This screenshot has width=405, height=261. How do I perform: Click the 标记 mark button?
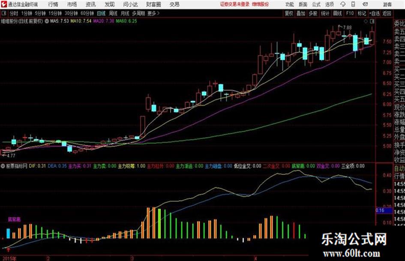pyautogui.click(x=362, y=13)
